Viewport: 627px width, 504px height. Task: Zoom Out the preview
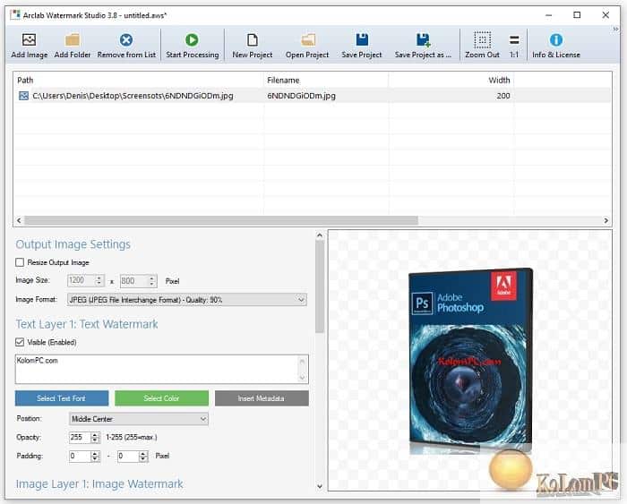(x=482, y=45)
